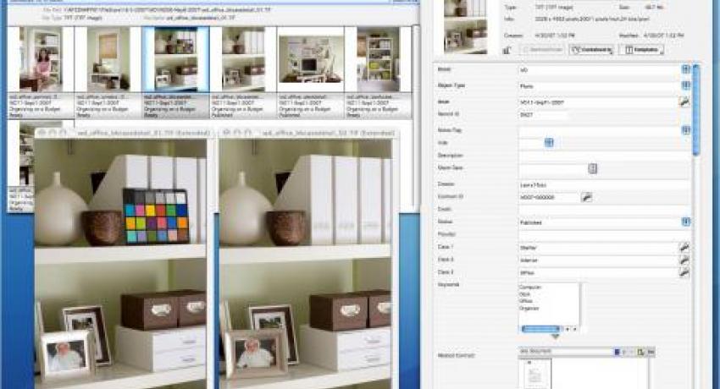Click the Description input field
720x389 pixels.
pyautogui.click(x=603, y=156)
